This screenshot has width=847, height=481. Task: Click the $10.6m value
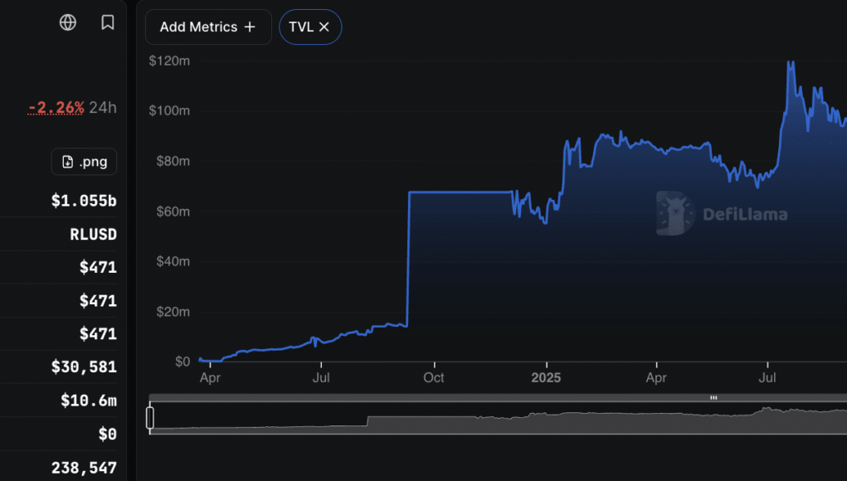[x=89, y=401]
